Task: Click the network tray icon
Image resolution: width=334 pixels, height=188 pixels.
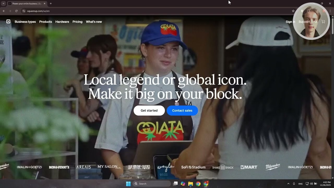Action: click(307, 184)
